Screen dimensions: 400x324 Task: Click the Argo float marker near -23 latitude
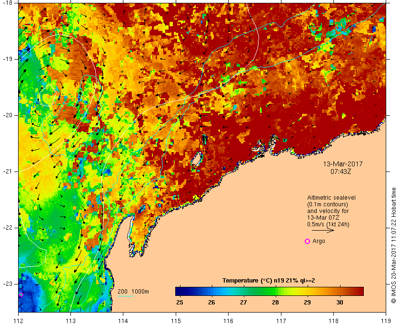pyautogui.click(x=21, y=295)
